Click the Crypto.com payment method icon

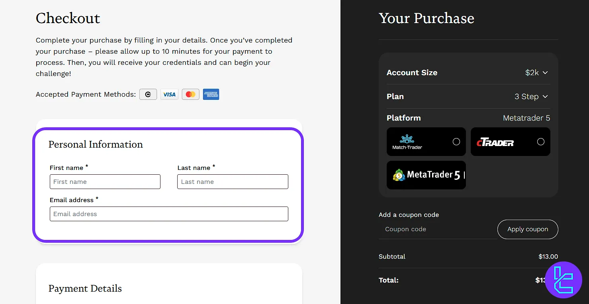coord(148,94)
